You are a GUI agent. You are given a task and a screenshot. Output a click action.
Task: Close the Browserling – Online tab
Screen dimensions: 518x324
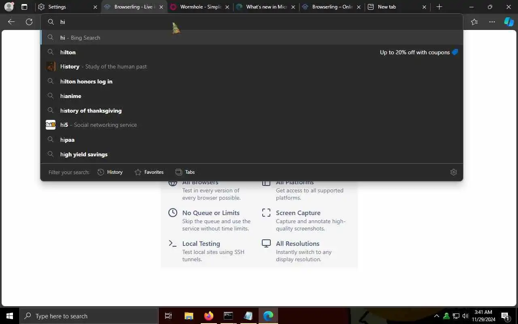coord(359,7)
